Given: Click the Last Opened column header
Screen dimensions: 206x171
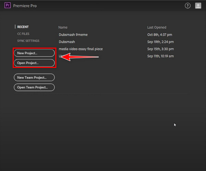Looking at the screenshot, I should (157, 27).
